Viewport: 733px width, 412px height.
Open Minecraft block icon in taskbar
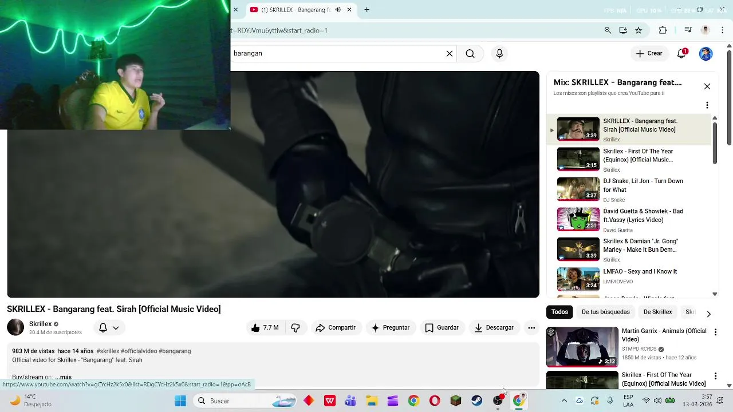(456, 401)
